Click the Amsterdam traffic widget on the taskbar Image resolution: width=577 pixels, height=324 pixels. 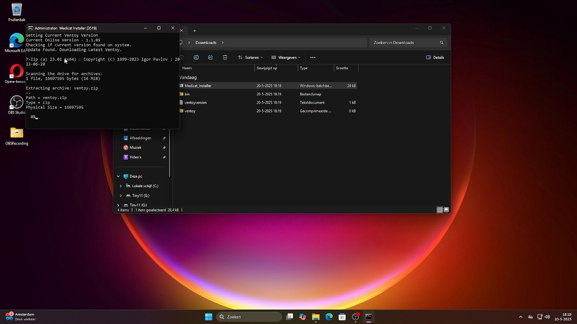coord(20,317)
